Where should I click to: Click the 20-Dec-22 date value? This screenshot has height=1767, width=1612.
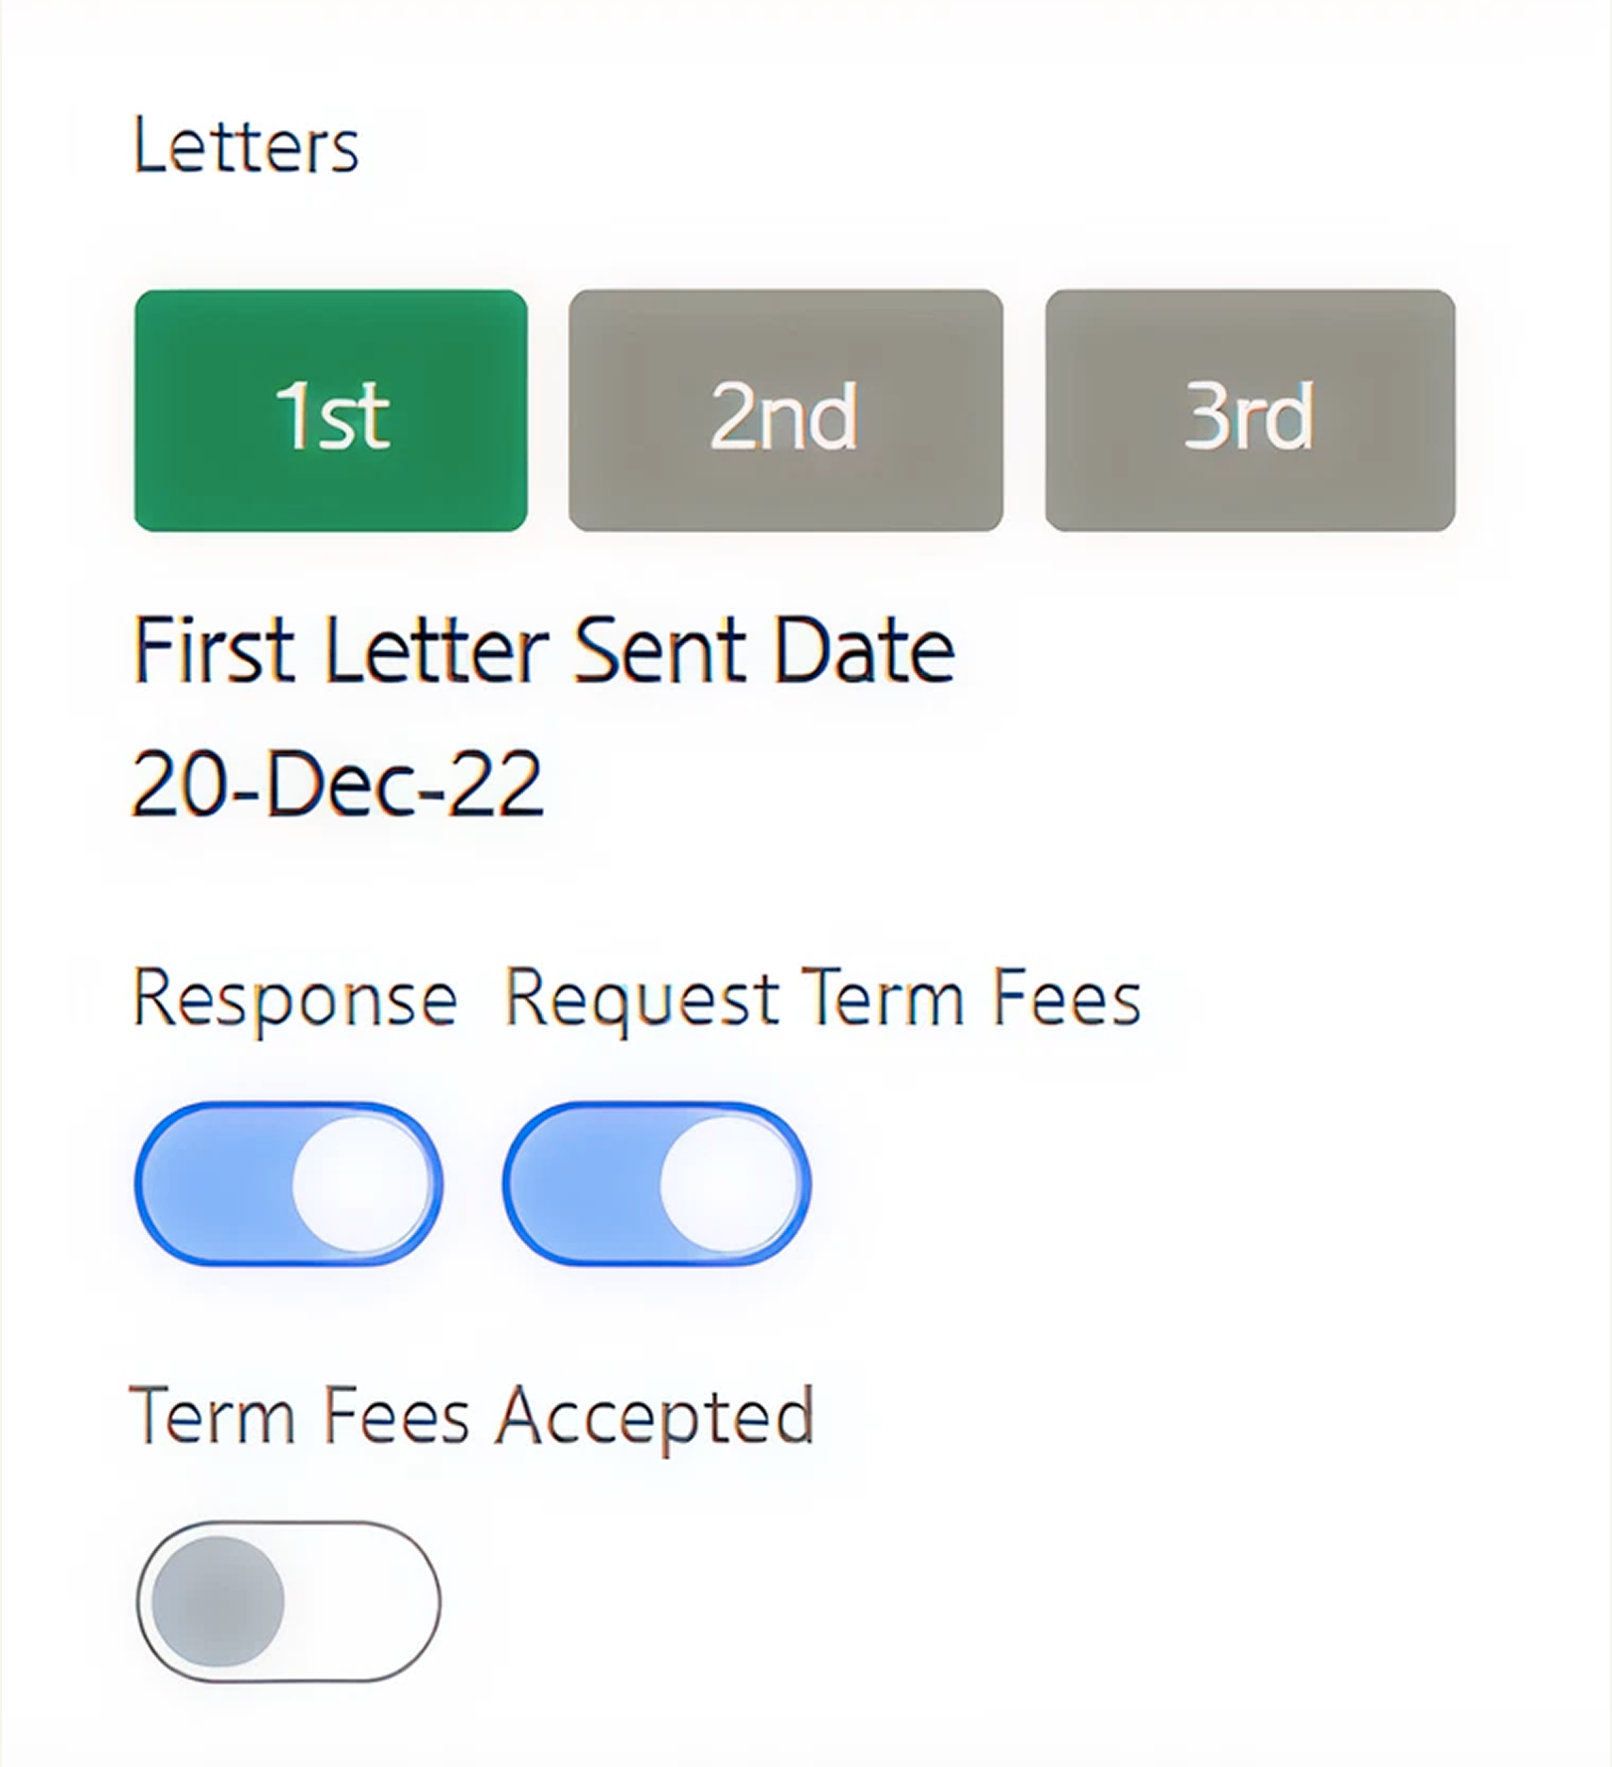[x=337, y=785]
